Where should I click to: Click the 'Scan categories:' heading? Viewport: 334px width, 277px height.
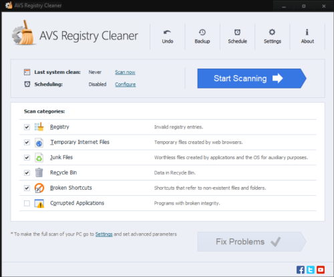click(x=44, y=111)
